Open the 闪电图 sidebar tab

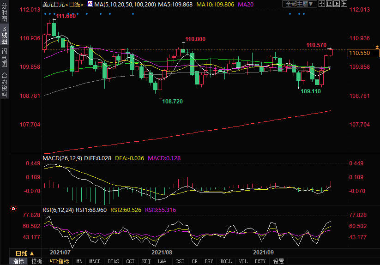click(5, 58)
